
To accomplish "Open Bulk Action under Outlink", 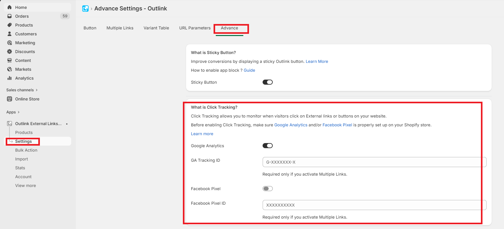I will pos(26,150).
